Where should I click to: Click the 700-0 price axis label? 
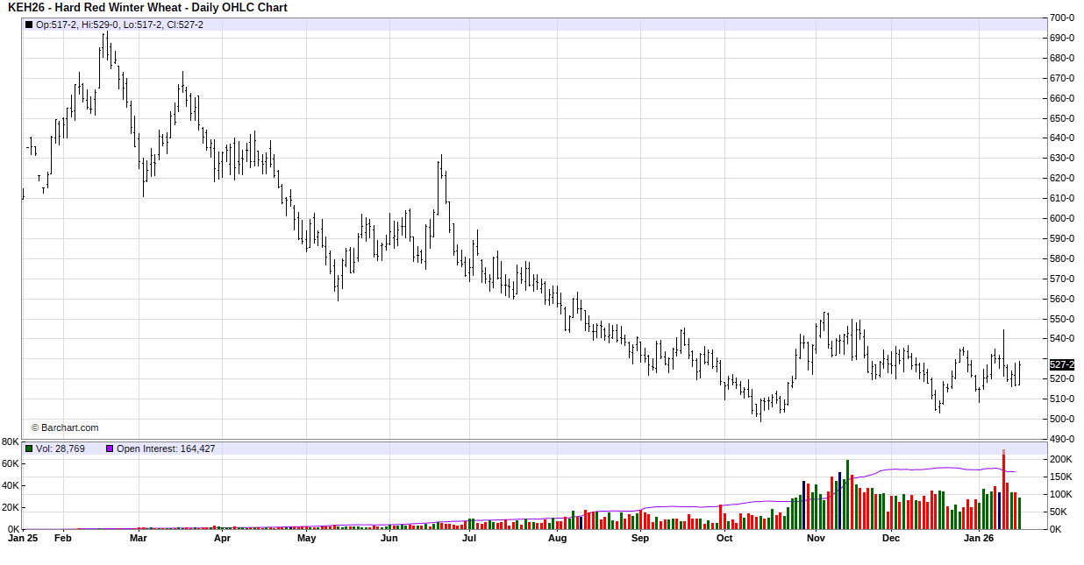(x=1062, y=18)
